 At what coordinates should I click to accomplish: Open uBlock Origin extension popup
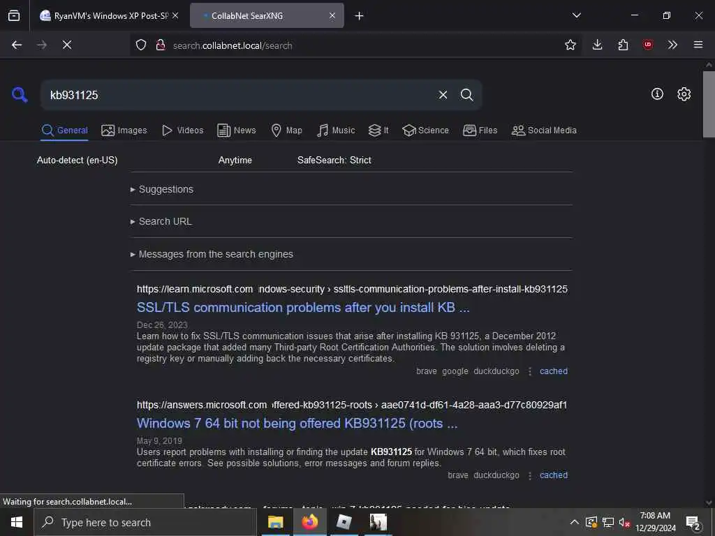click(647, 45)
